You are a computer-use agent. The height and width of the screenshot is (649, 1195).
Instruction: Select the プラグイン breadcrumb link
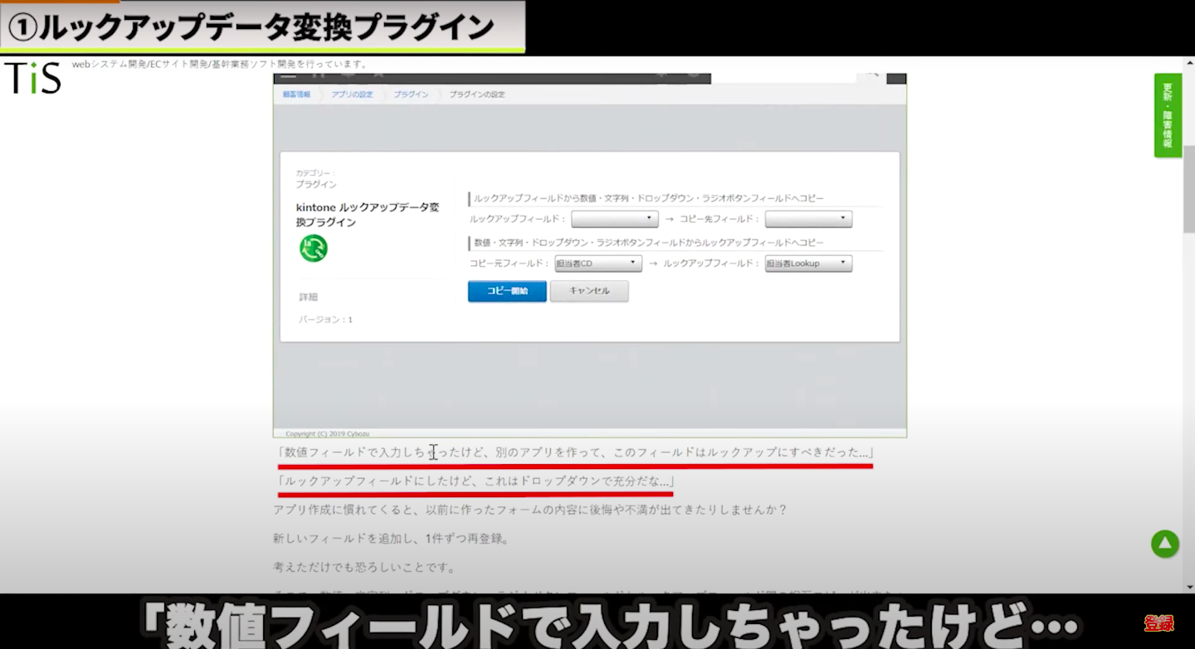click(411, 94)
